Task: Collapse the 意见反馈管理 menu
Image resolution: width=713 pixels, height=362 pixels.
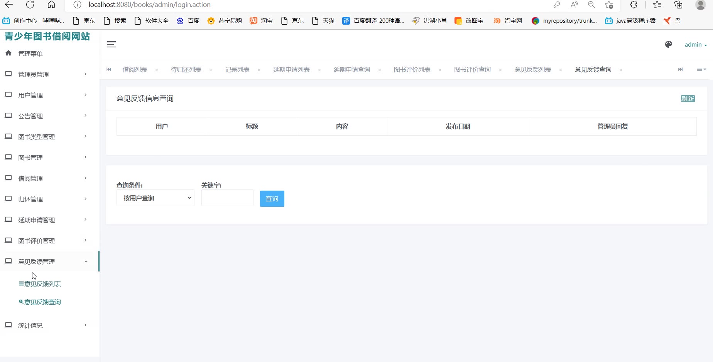Action: [x=49, y=261]
